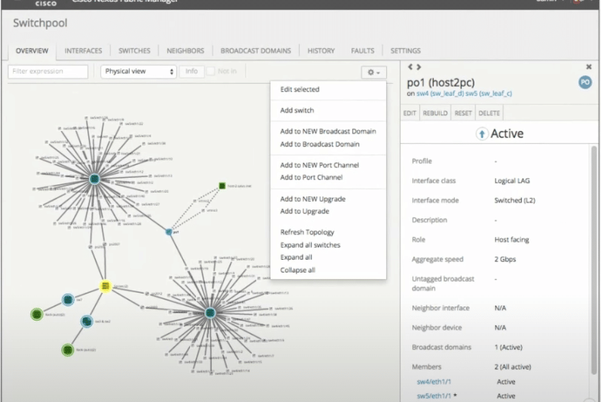
Task: Select the bottom green rack node
Action: 67,350
